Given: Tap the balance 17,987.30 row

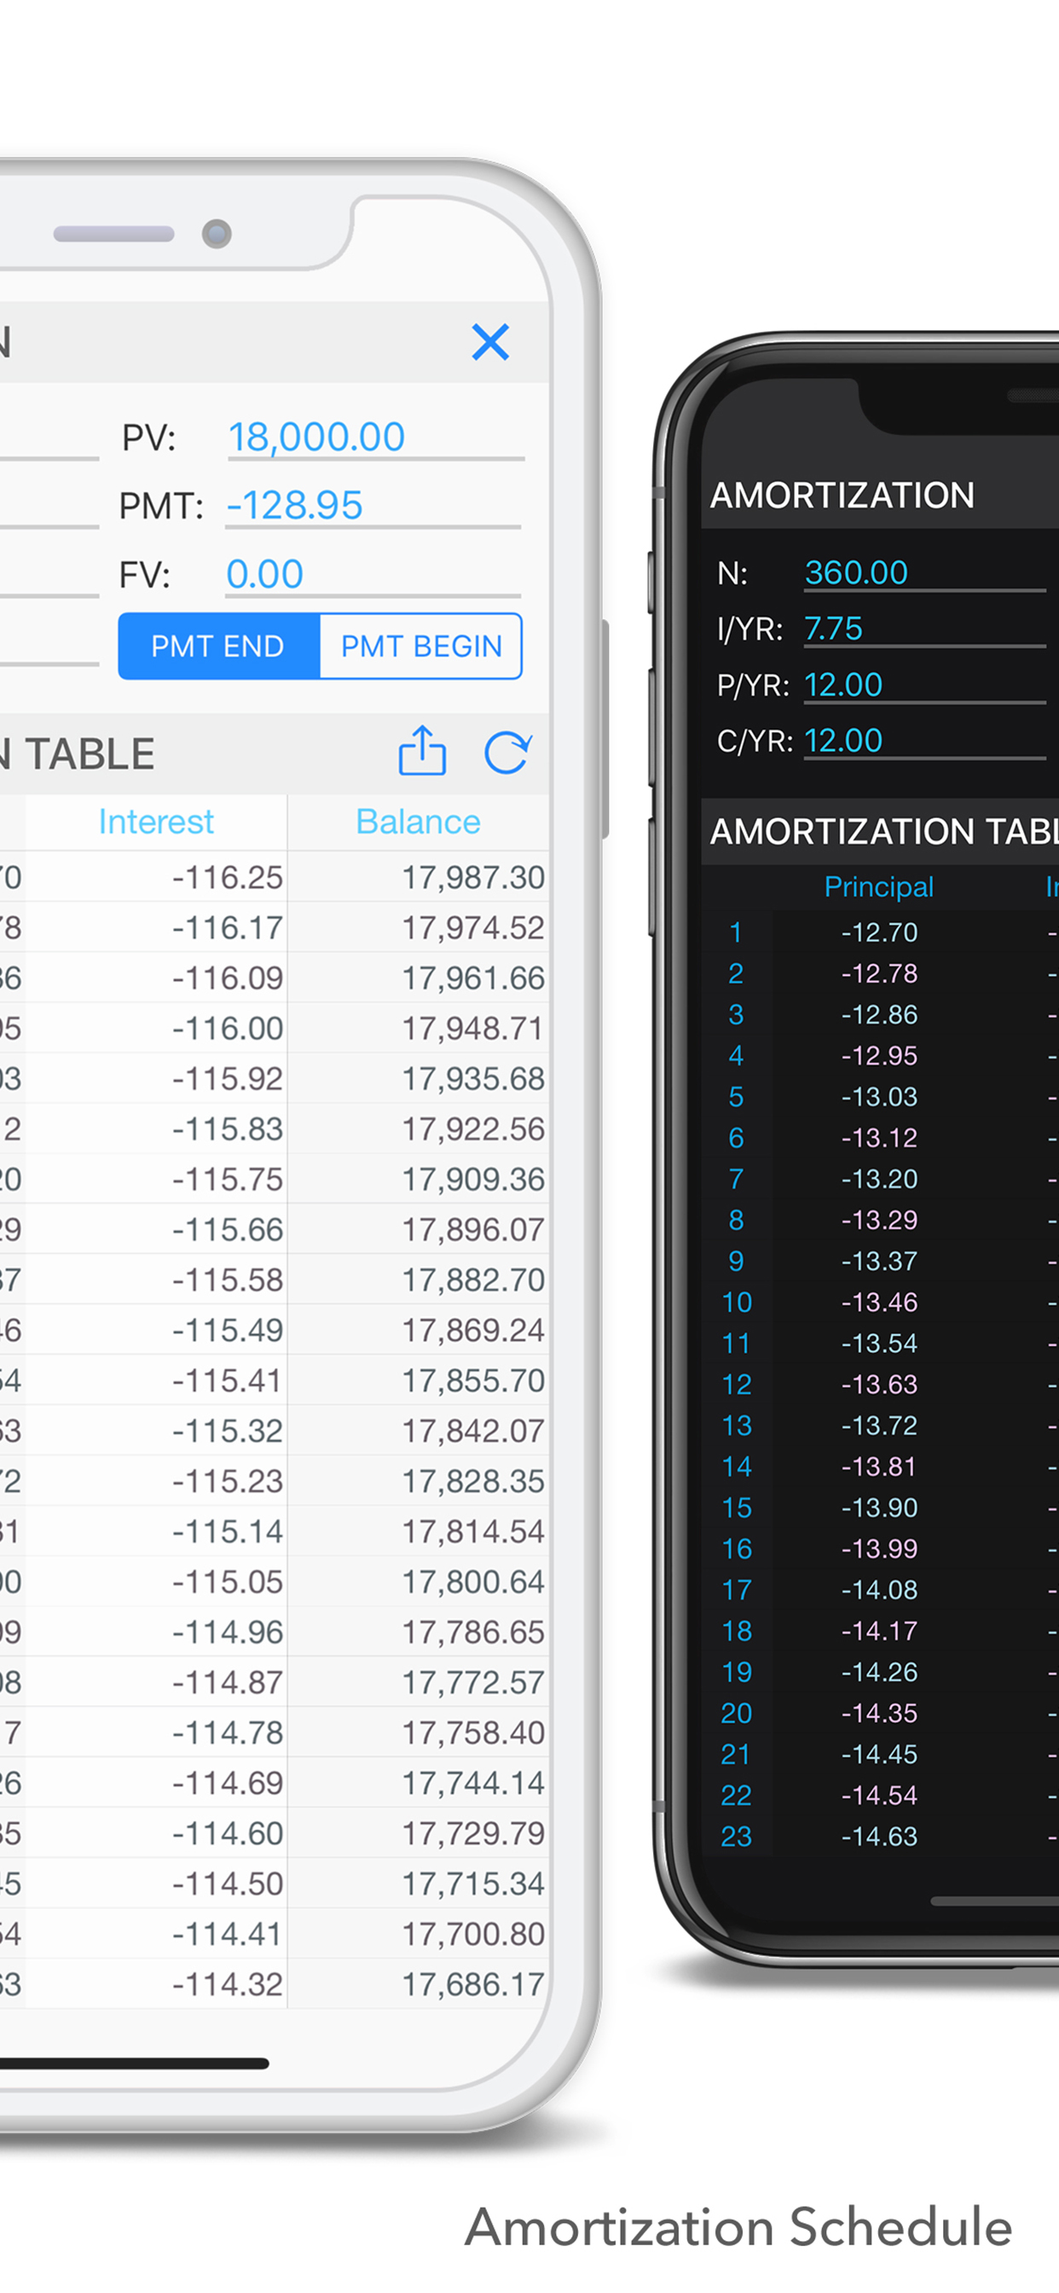Looking at the screenshot, I should click(x=274, y=878).
